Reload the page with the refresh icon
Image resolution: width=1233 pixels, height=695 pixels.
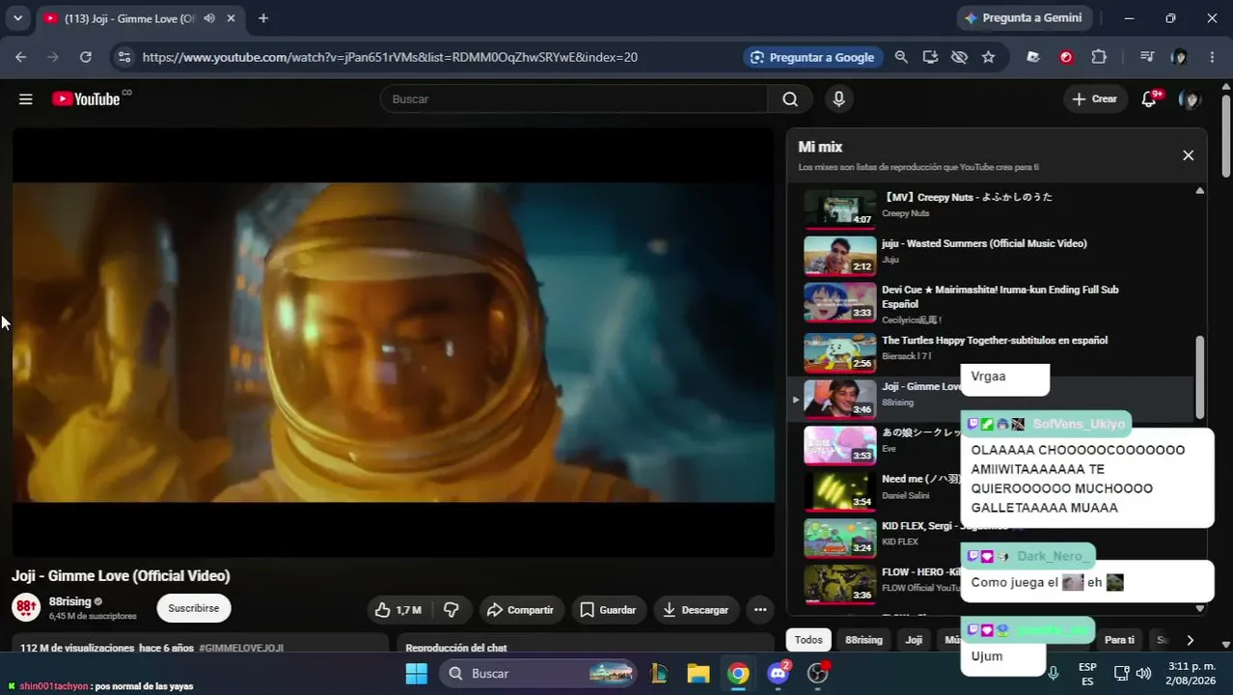(86, 57)
